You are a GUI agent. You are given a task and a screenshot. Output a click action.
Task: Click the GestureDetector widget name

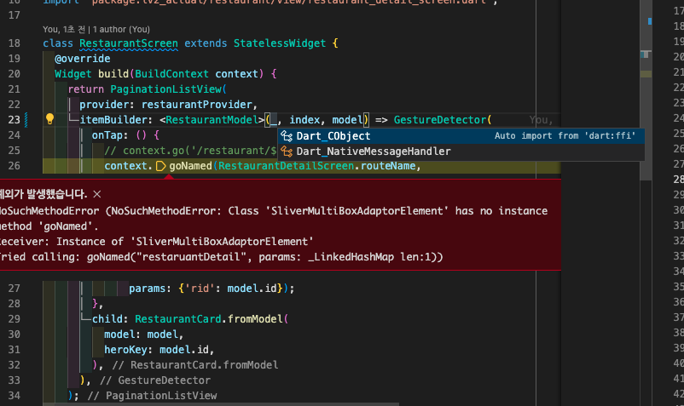point(440,120)
